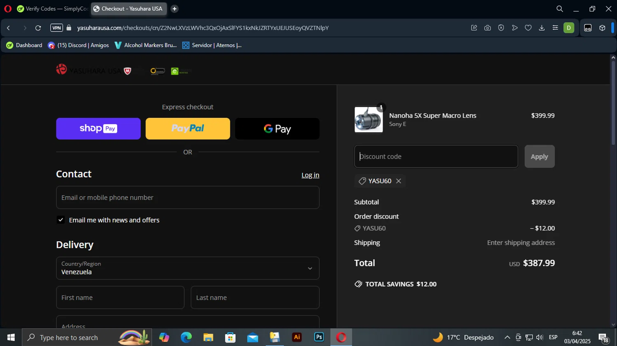Open Adobe Photoshop from the taskbar

pyautogui.click(x=319, y=337)
